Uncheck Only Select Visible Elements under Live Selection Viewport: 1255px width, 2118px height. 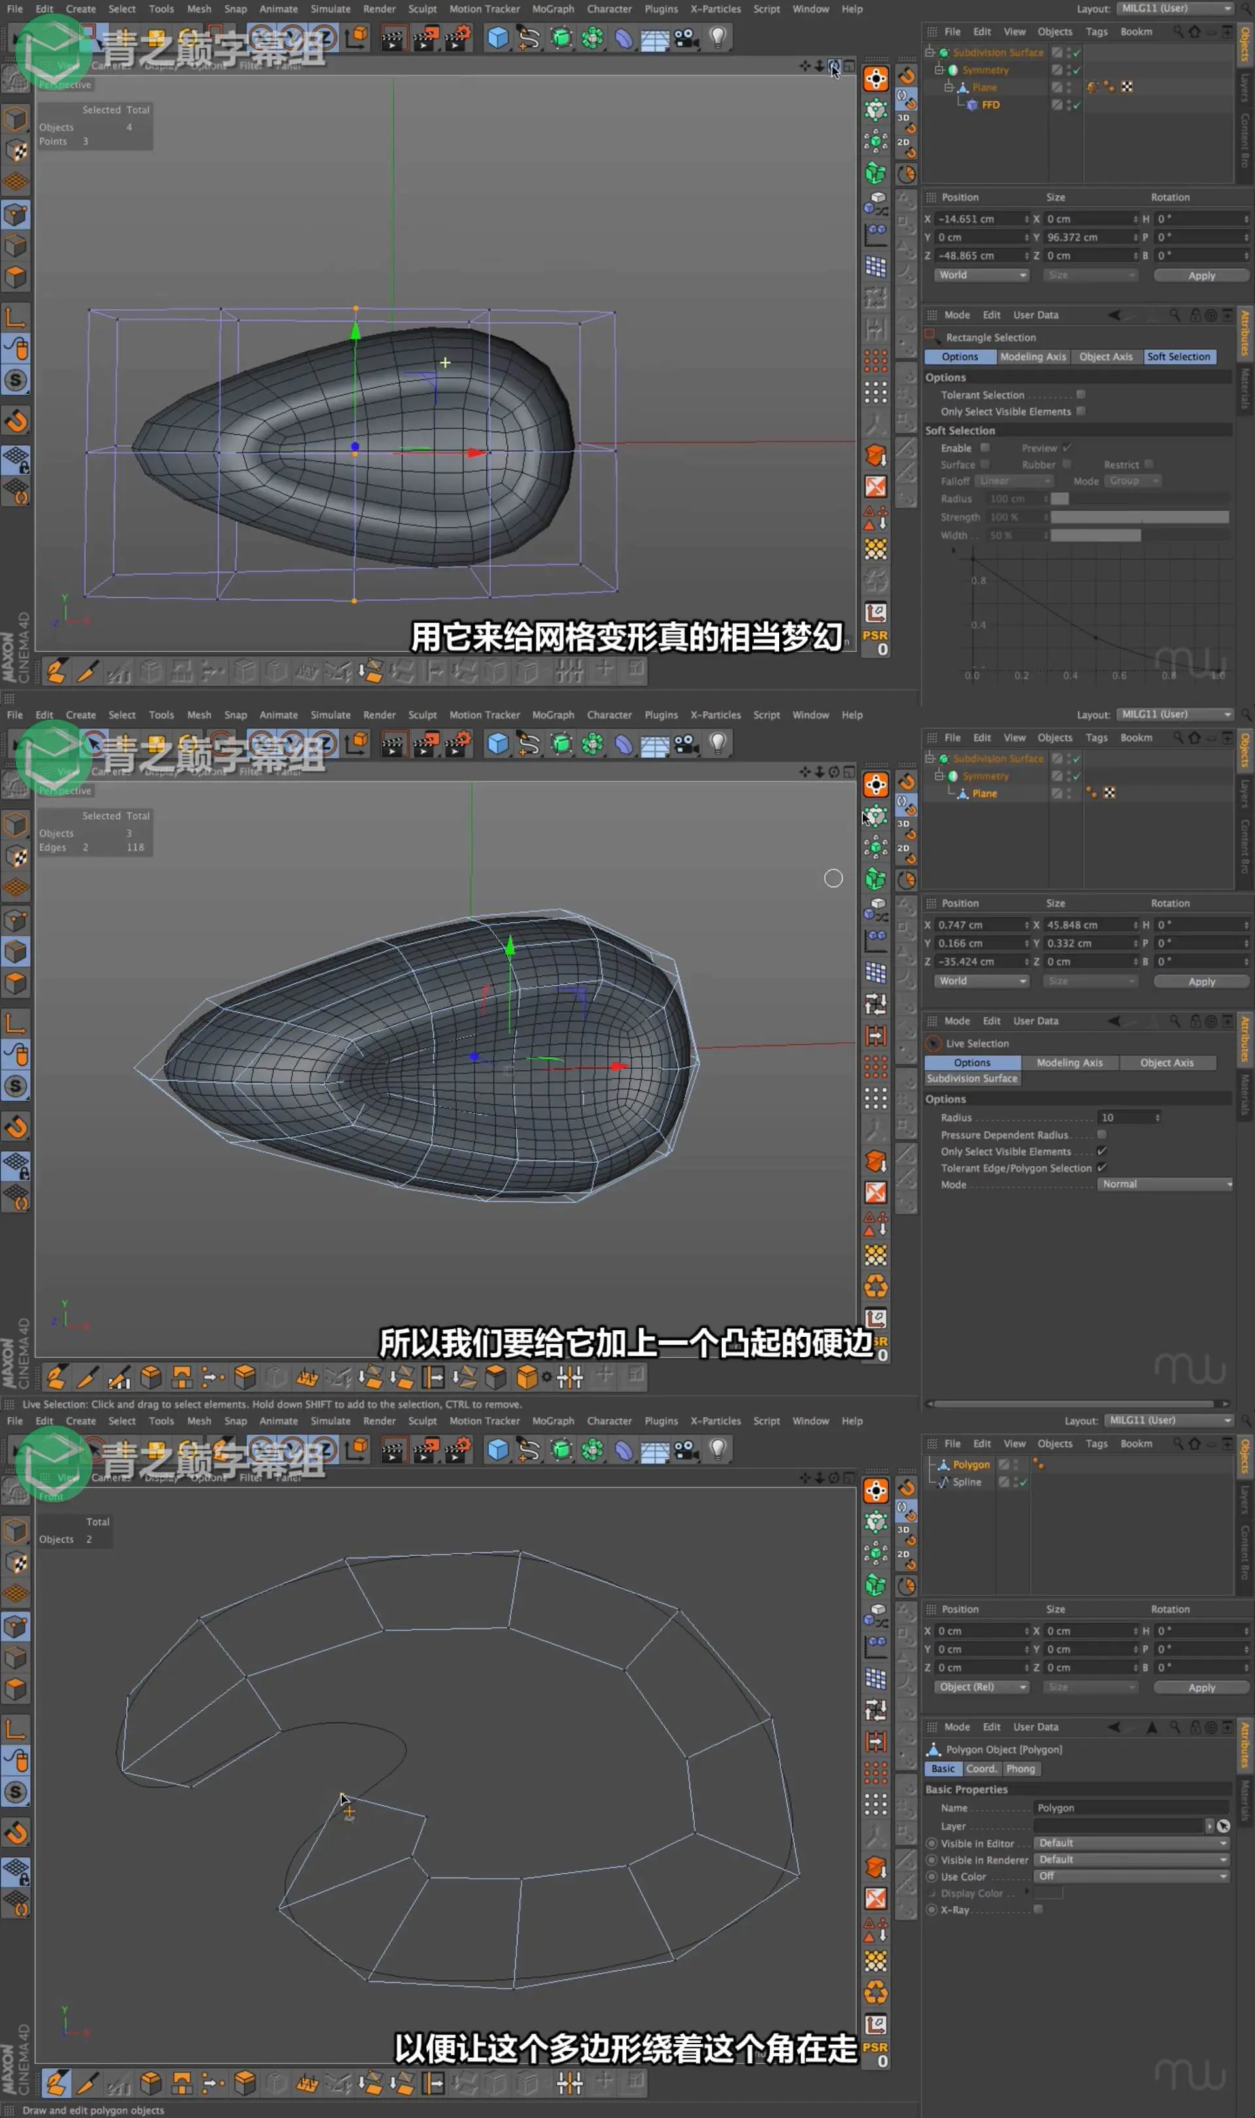(x=1101, y=1152)
